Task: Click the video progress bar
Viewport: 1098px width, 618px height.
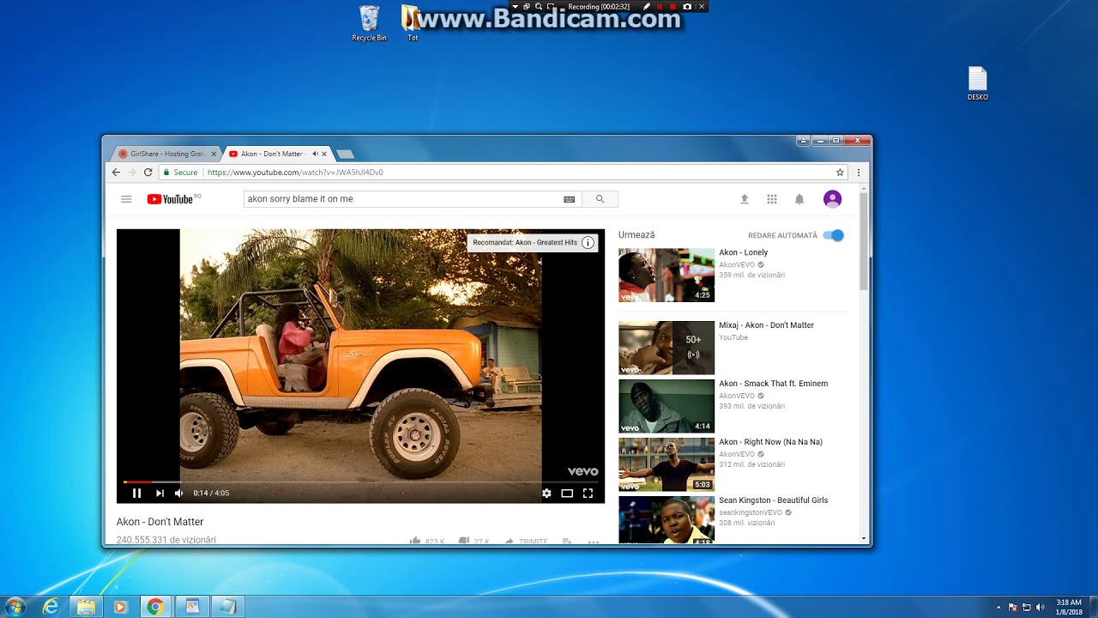Action: coord(360,482)
